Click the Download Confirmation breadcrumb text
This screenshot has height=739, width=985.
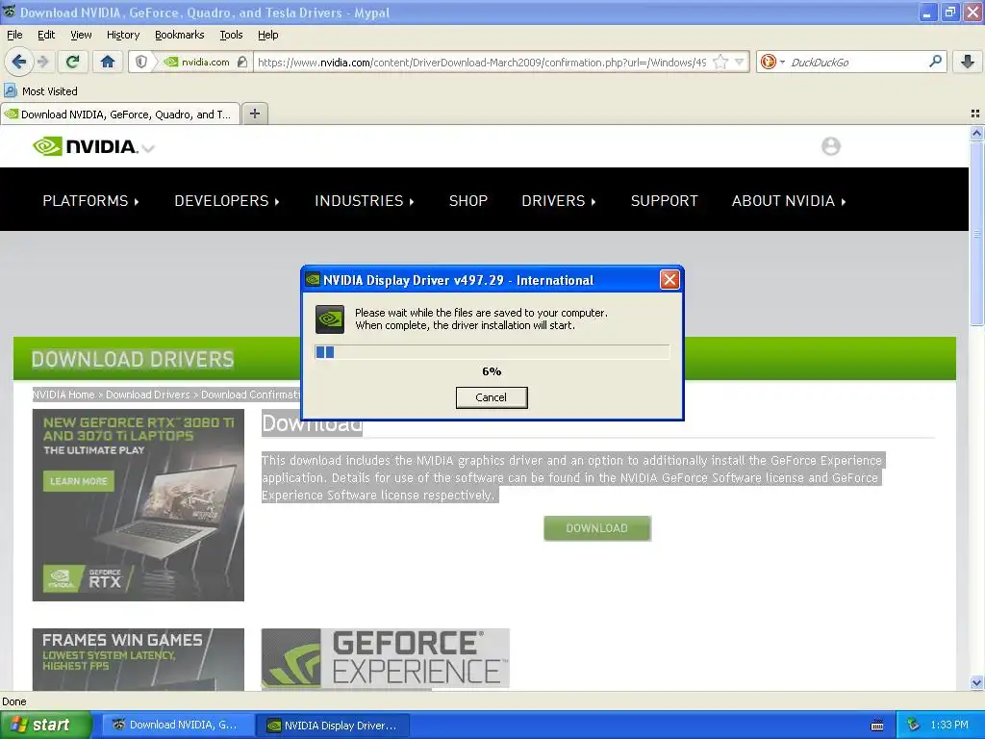[251, 395]
